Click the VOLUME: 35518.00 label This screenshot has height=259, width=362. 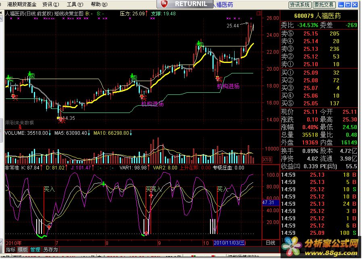pyautogui.click(x=28, y=133)
